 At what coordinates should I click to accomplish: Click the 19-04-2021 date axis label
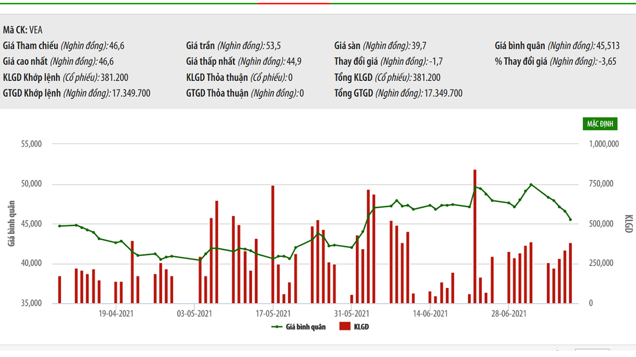tap(116, 314)
